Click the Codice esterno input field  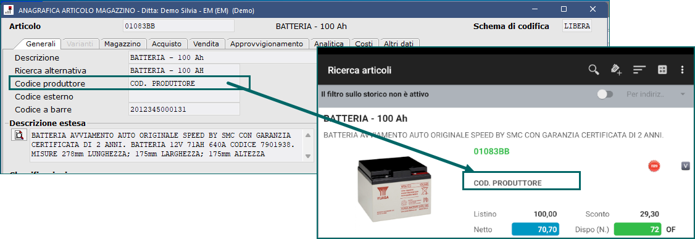184,96
